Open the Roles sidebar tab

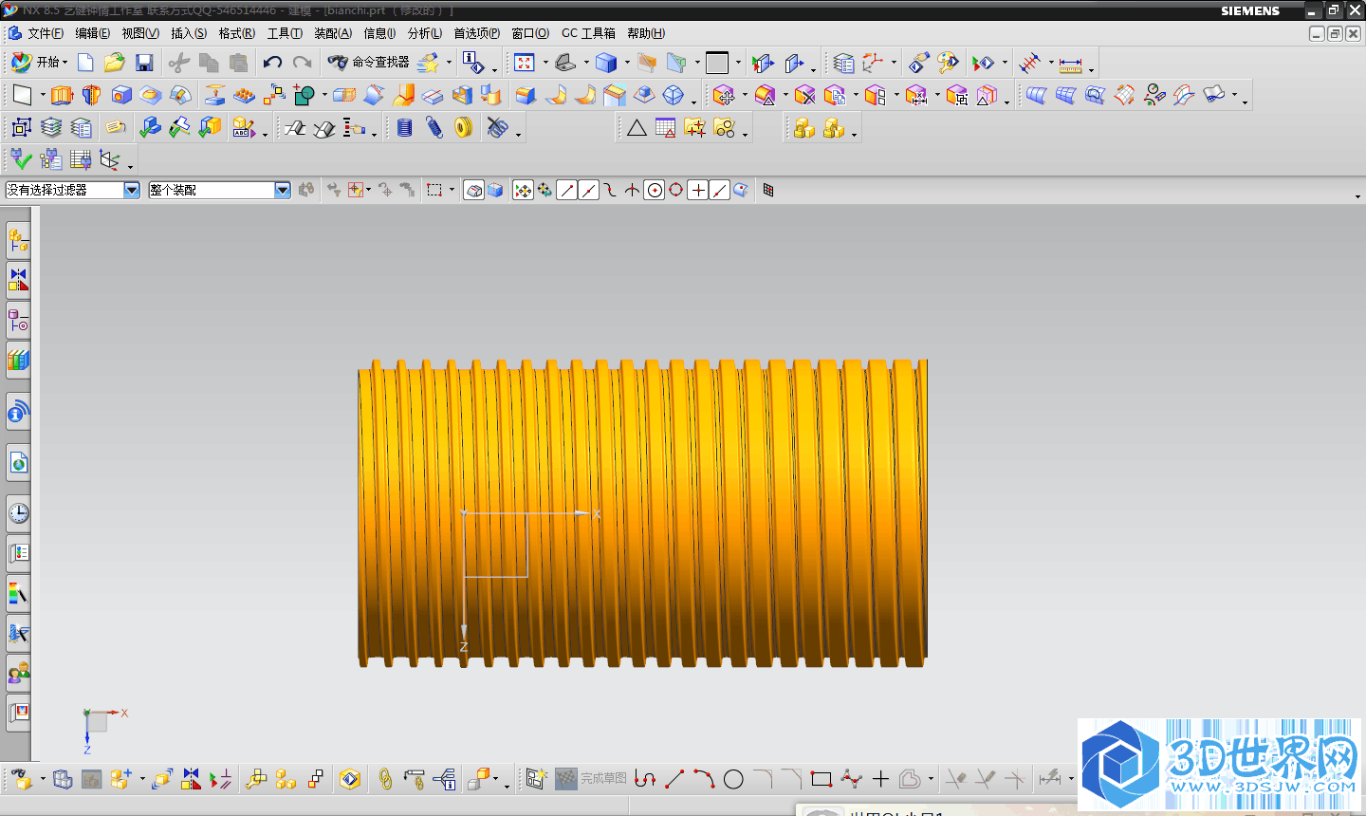coord(18,673)
